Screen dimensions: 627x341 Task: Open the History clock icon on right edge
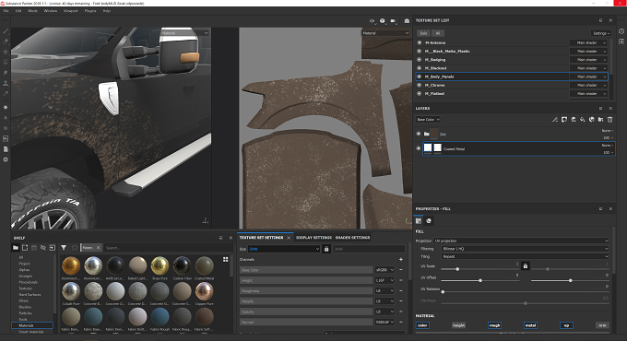click(621, 31)
